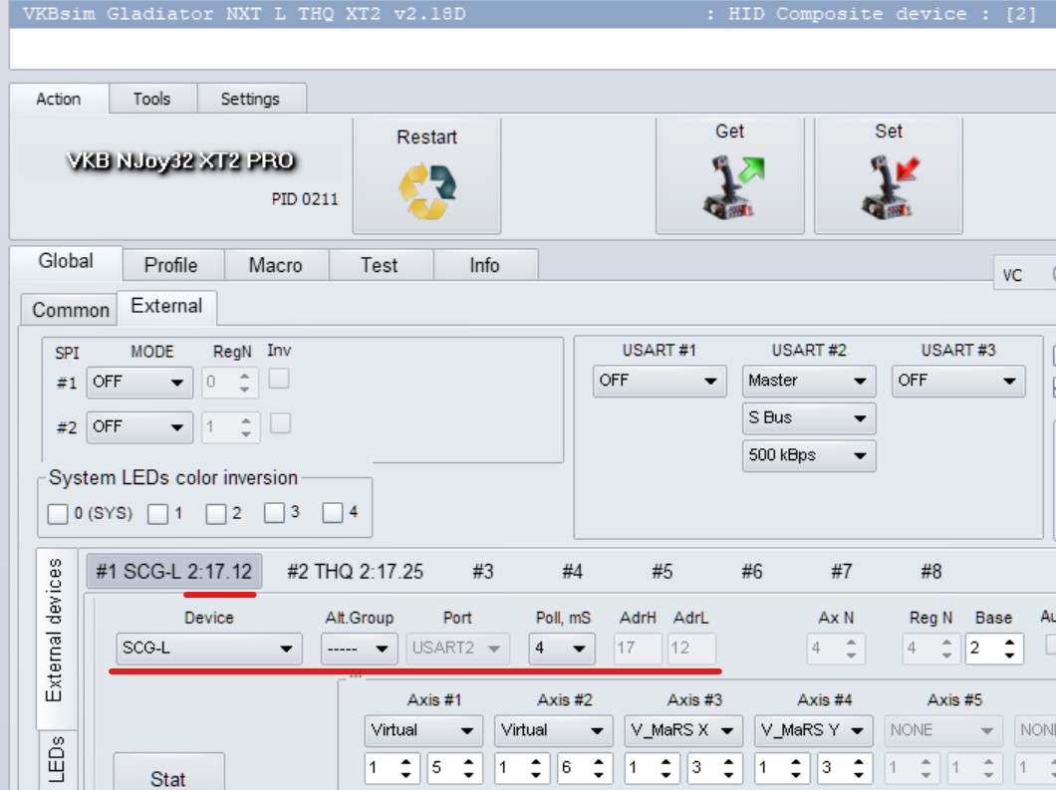Switch to the External sub-tab
The width and height of the screenshot is (1056, 790).
coord(166,307)
